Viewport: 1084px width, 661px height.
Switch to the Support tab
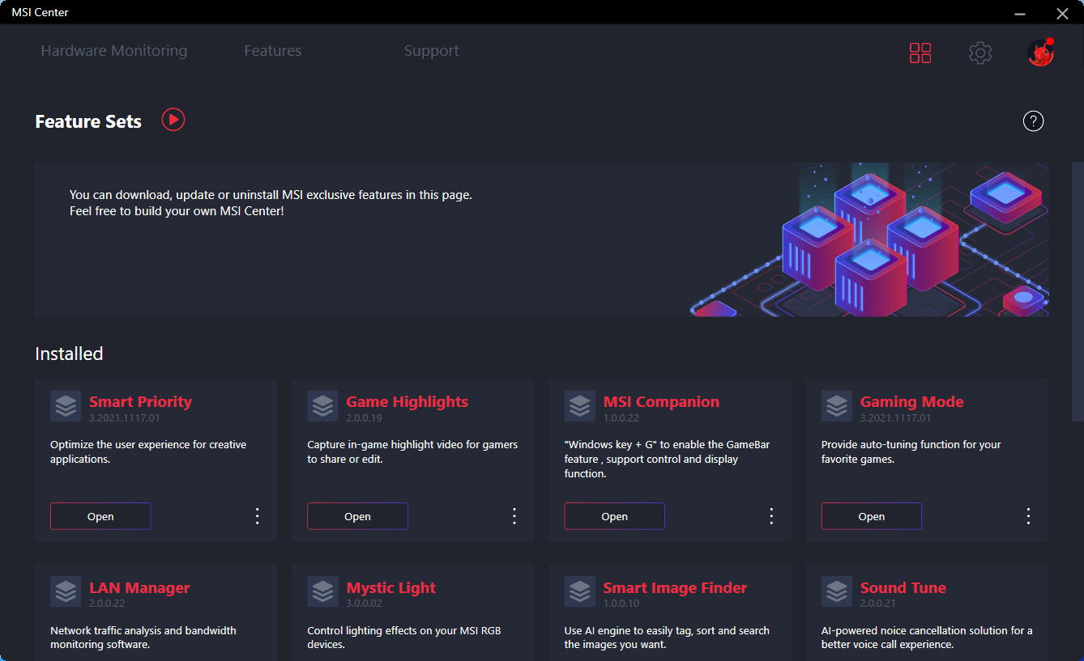432,51
